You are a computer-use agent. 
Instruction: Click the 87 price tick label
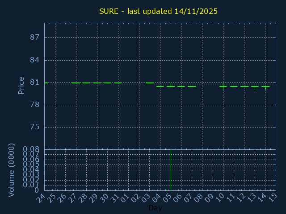point(34,37)
